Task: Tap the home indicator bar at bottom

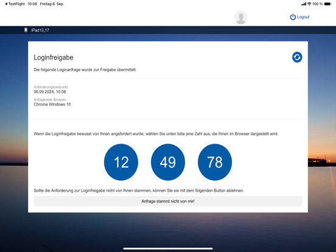Action: click(168, 248)
